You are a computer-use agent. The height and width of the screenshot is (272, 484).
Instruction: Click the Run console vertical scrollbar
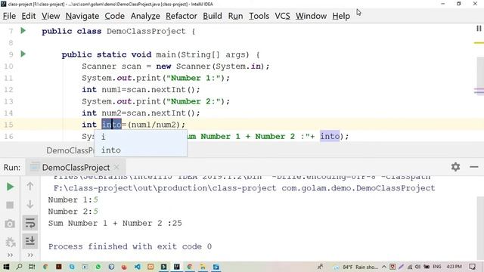pos(480,228)
